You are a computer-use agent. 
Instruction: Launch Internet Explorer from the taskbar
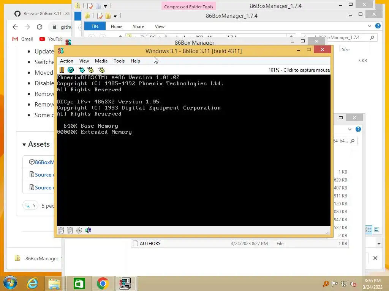click(32, 283)
